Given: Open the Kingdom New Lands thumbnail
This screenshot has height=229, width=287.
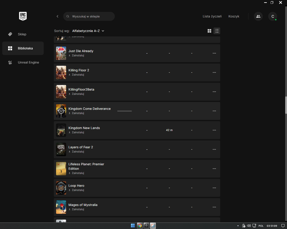Looking at the screenshot, I should pos(61,130).
